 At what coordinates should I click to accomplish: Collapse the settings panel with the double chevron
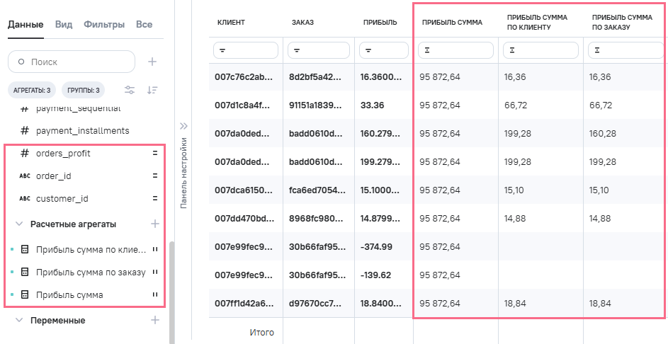click(x=183, y=126)
